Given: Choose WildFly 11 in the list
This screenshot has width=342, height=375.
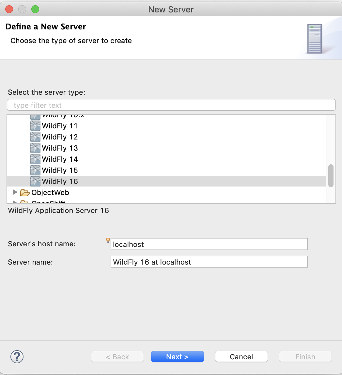Looking at the screenshot, I should 60,126.
